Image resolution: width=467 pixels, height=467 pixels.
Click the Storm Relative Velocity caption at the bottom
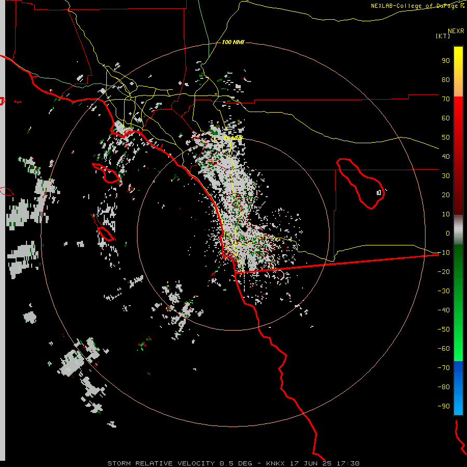[x=233, y=463]
